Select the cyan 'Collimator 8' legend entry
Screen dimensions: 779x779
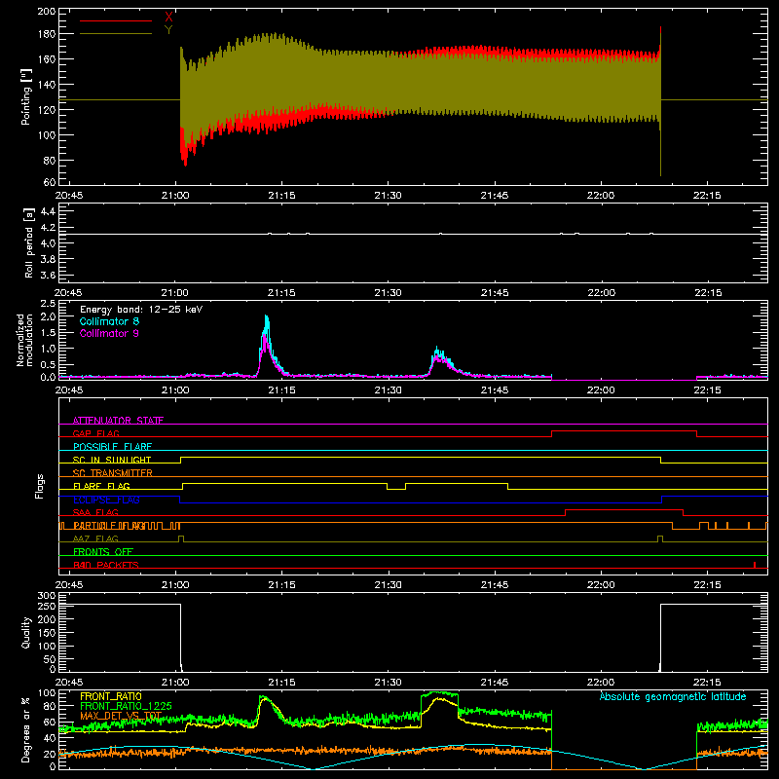(109, 321)
